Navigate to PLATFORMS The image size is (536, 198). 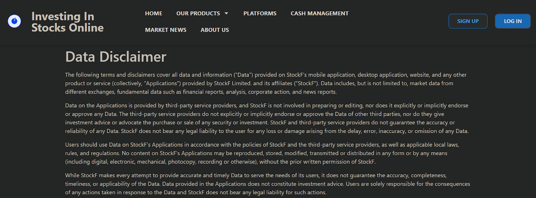coord(260,13)
